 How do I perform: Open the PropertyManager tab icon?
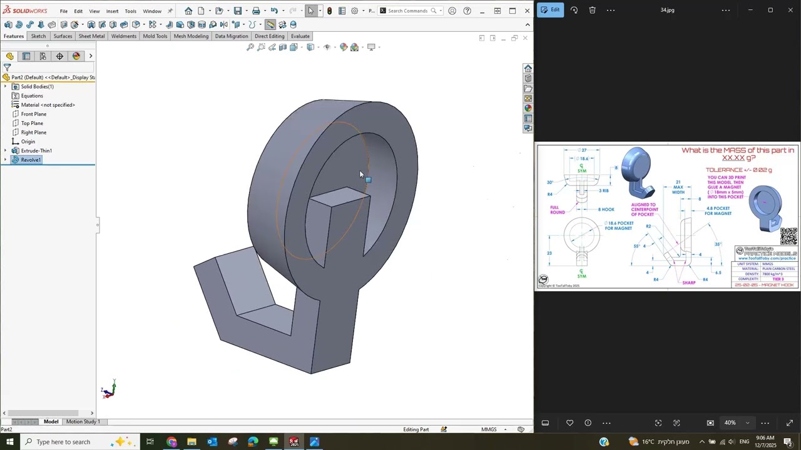point(26,56)
